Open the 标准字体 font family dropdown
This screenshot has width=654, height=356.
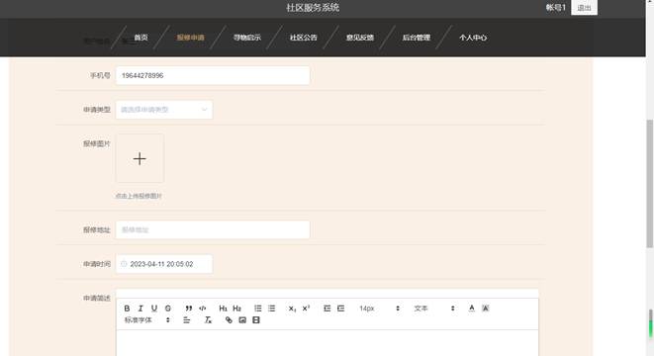point(146,320)
